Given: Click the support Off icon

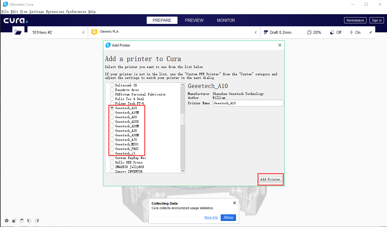Looking at the screenshot, I should click(x=332, y=32).
